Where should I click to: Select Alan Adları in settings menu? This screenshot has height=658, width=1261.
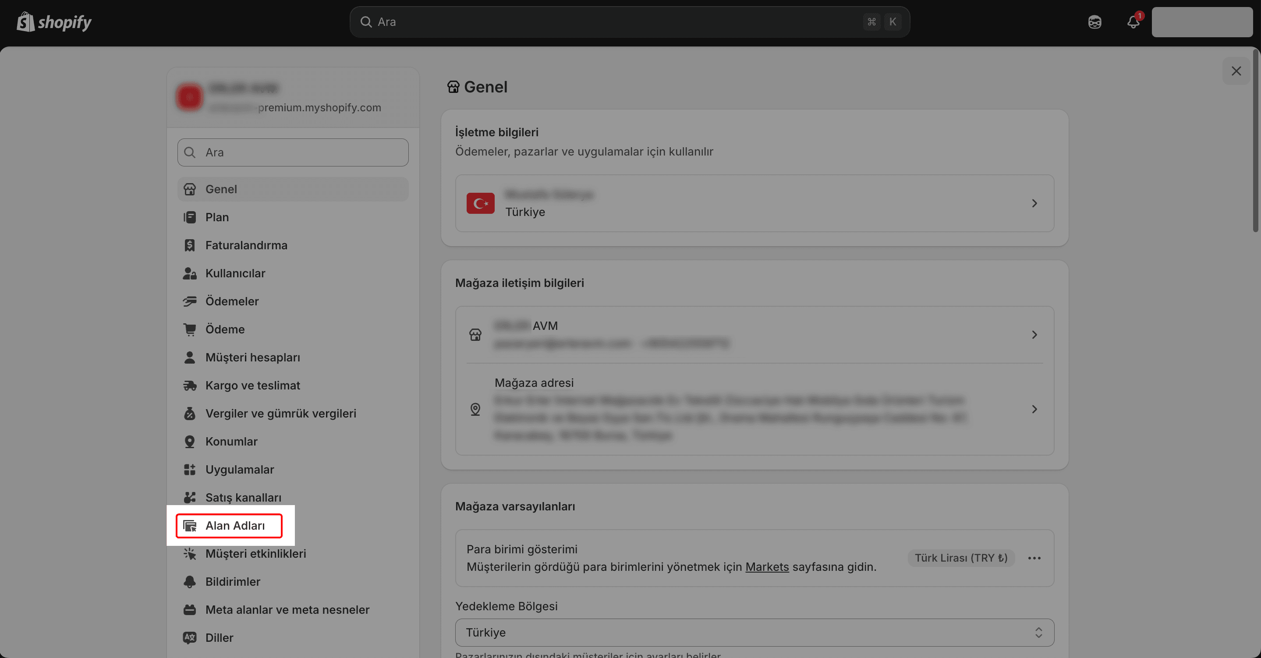point(235,526)
